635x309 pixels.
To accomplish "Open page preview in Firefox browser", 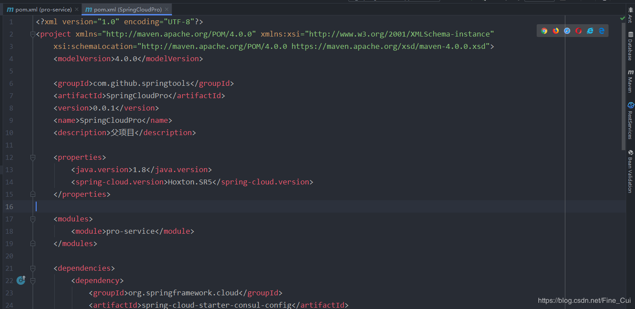I will tap(556, 31).
